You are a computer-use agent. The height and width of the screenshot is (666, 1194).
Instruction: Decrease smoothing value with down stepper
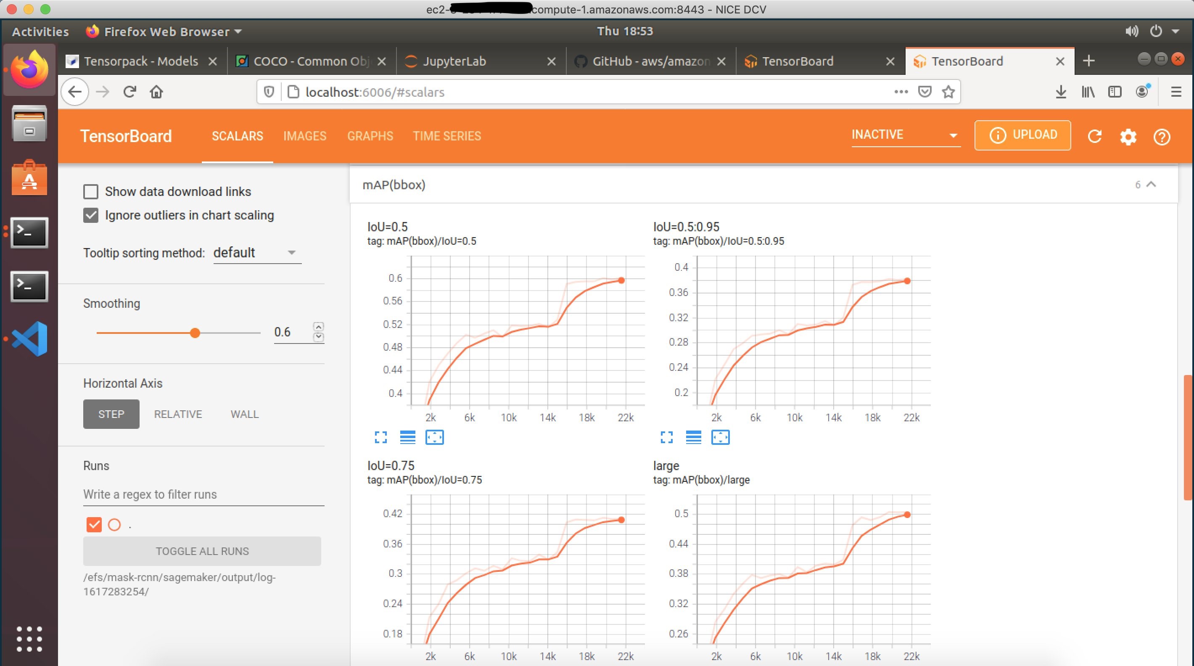point(318,337)
